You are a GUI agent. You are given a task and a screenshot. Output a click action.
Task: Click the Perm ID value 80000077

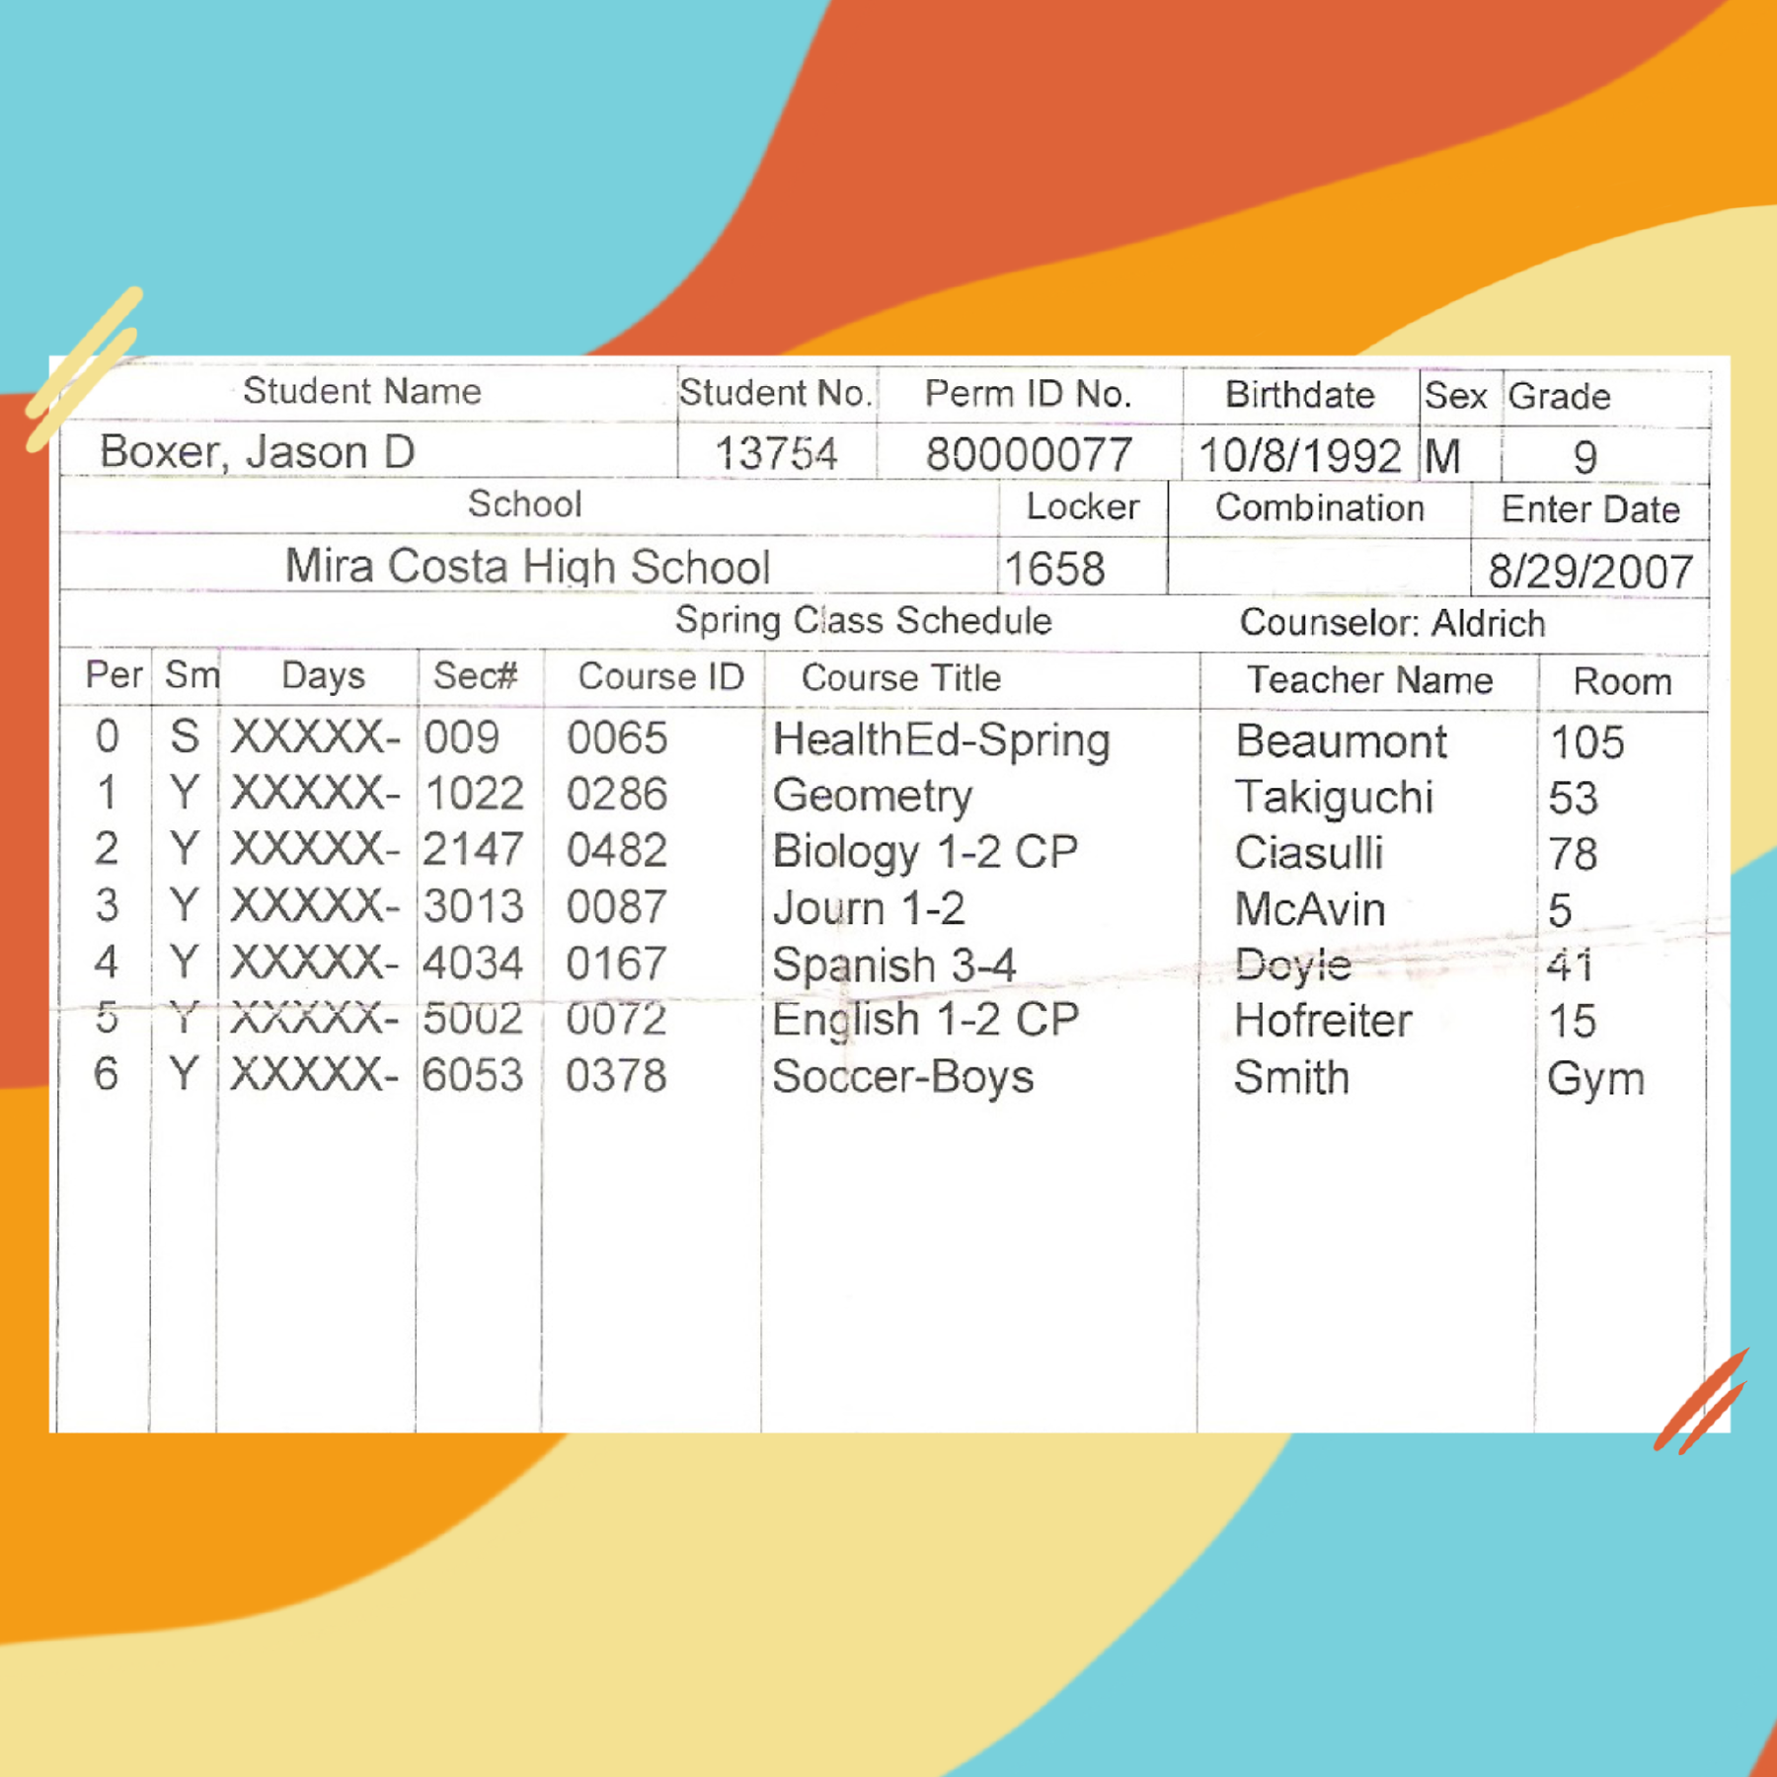tap(1029, 455)
